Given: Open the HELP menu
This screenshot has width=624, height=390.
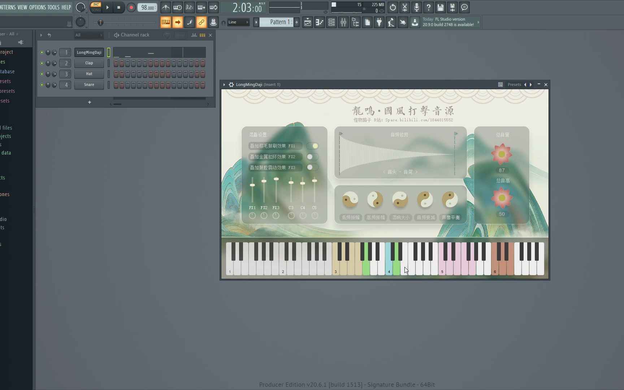Looking at the screenshot, I should click(66, 7).
